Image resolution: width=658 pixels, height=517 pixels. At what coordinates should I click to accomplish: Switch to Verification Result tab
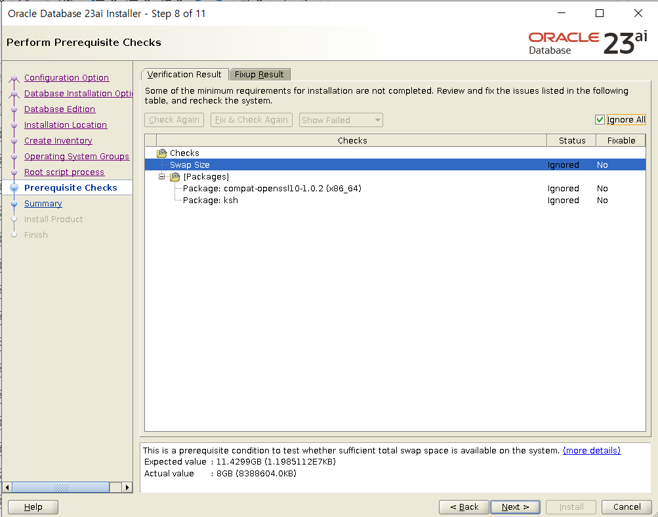pos(184,74)
